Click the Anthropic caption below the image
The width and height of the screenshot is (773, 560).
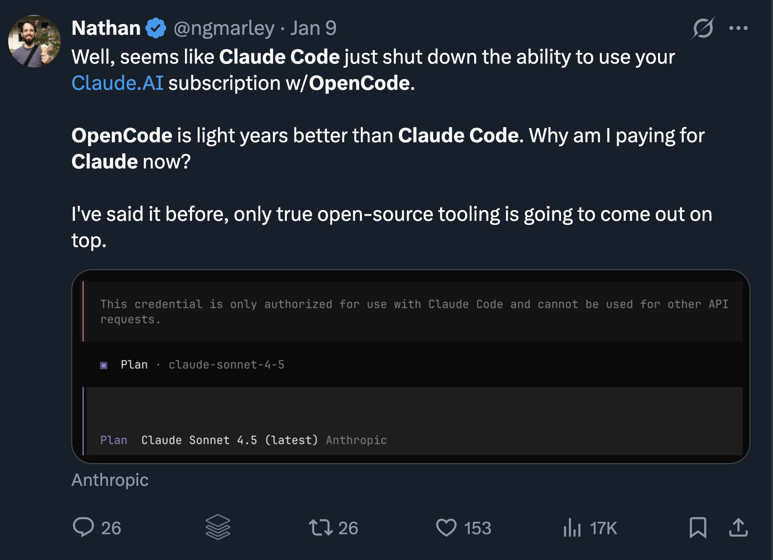110,480
